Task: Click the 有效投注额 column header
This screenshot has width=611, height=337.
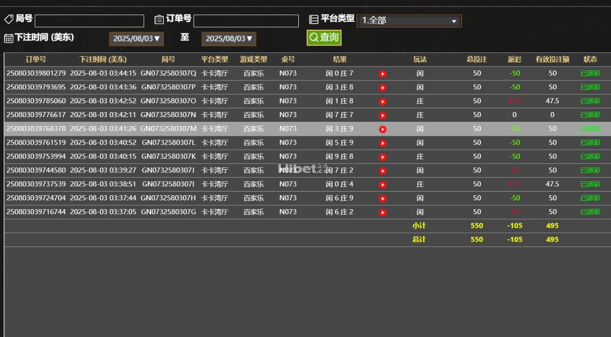Action: tap(552, 59)
